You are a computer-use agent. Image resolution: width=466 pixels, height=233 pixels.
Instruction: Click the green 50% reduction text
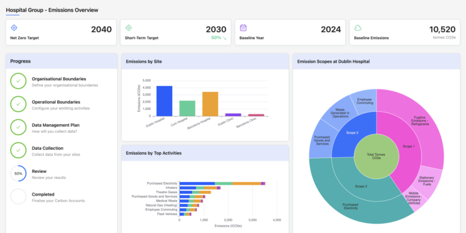(216, 38)
